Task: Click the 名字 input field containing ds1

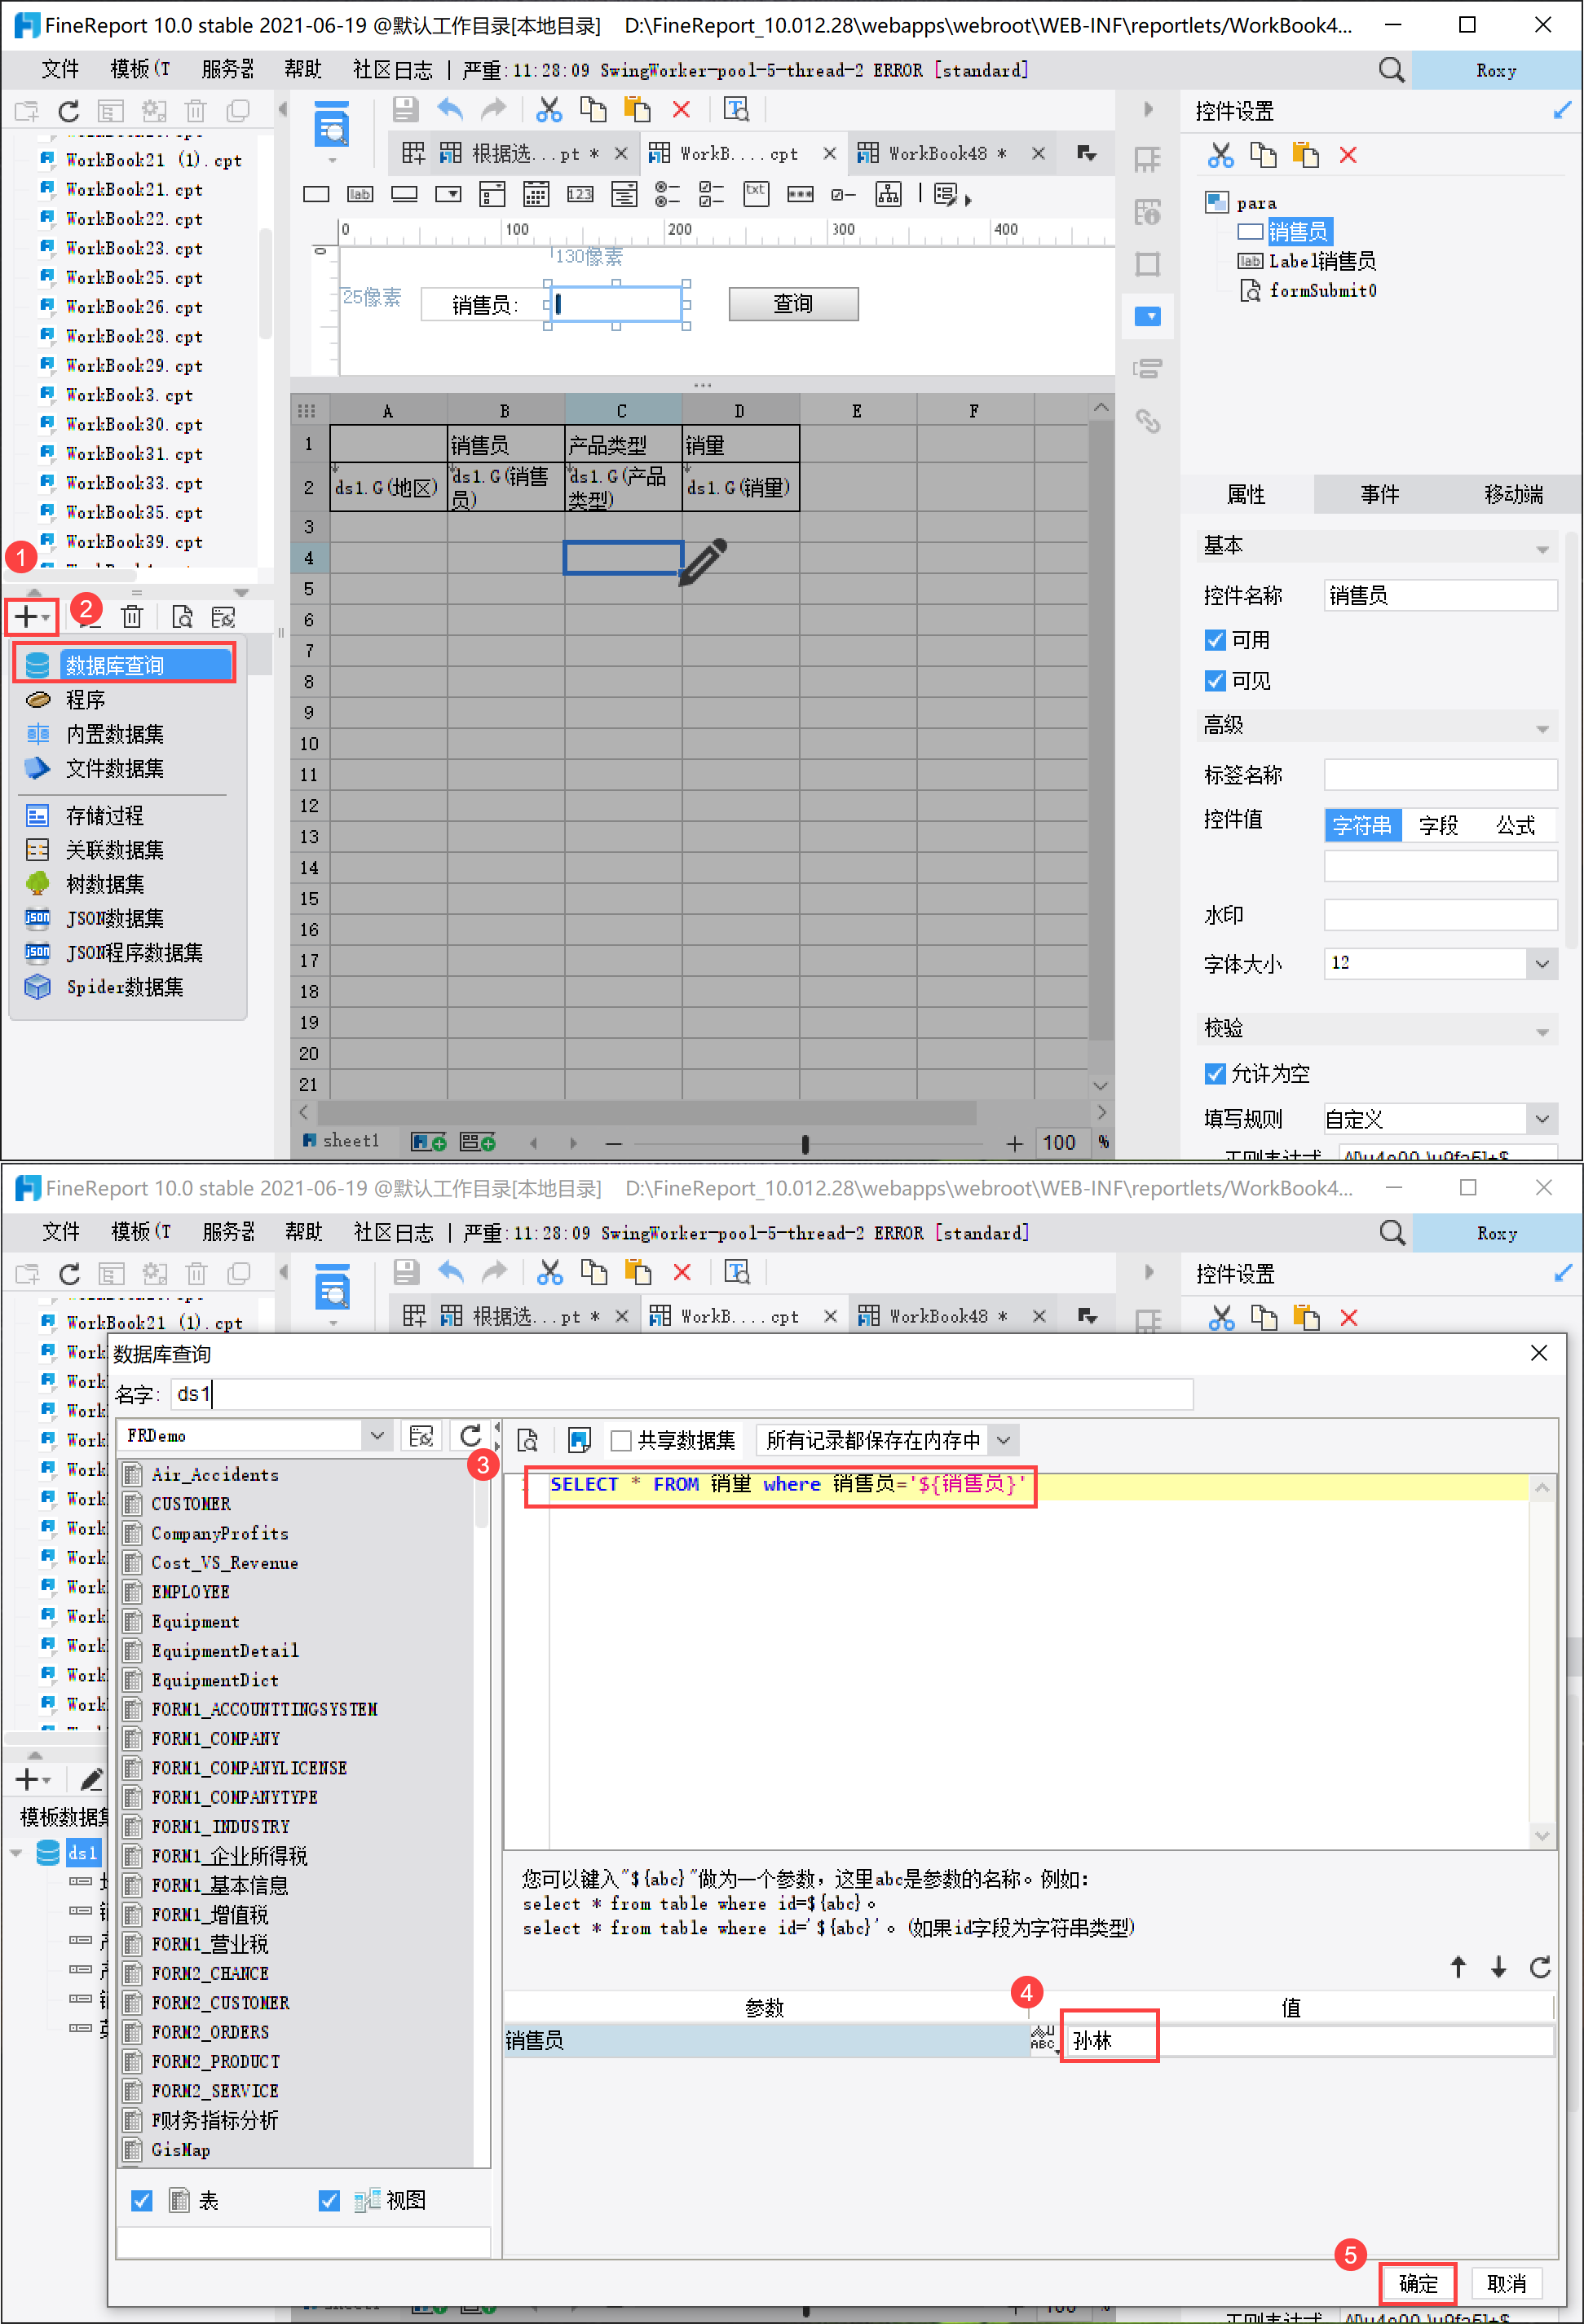Action: (680, 1394)
